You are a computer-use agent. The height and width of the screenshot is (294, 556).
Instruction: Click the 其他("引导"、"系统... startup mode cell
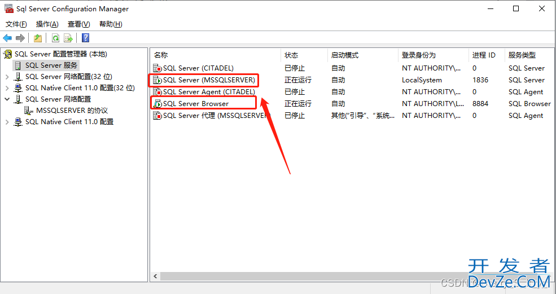363,116
